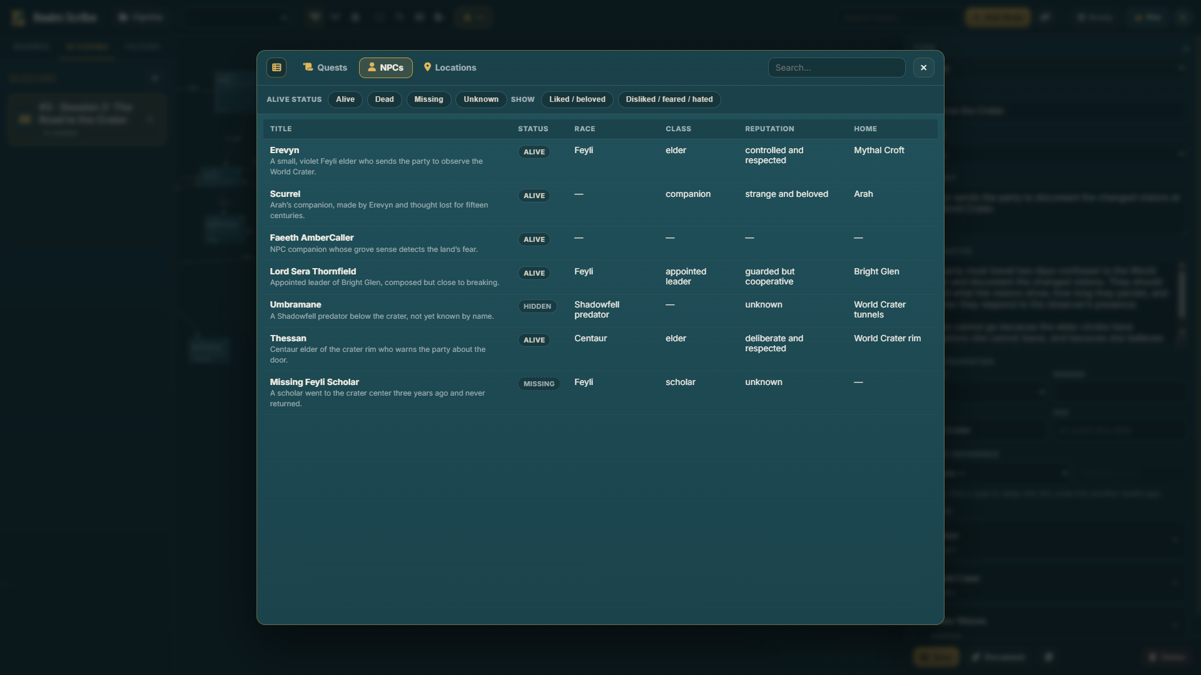Enable the Unknown status filter
The height and width of the screenshot is (675, 1201).
tap(480, 99)
